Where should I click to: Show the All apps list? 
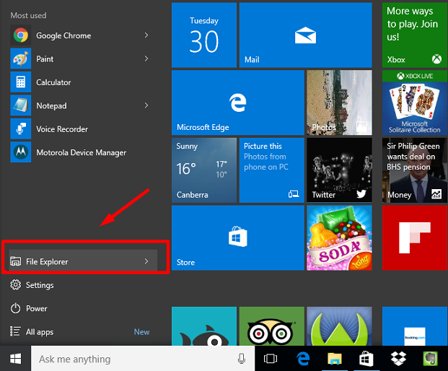[40, 332]
